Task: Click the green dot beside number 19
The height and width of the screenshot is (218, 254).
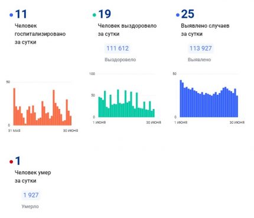Action: click(x=95, y=15)
